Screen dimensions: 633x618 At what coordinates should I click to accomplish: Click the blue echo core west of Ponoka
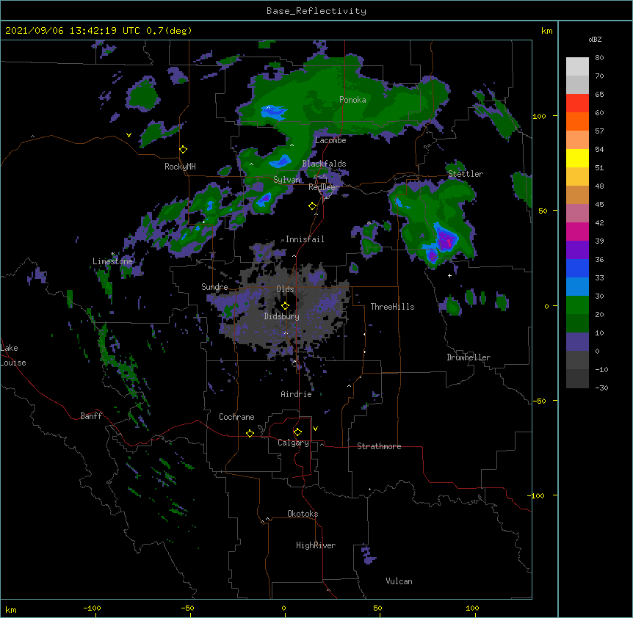point(274,112)
